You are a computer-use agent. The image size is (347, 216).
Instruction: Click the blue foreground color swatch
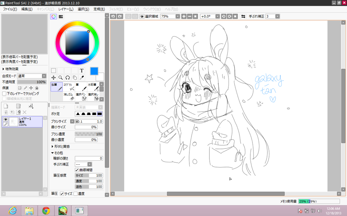click(94, 71)
